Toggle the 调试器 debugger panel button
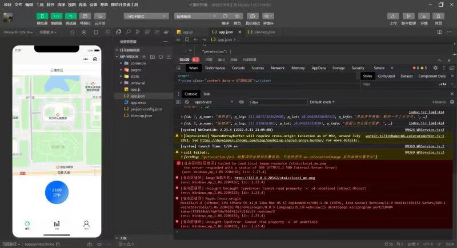 (x=71, y=17)
